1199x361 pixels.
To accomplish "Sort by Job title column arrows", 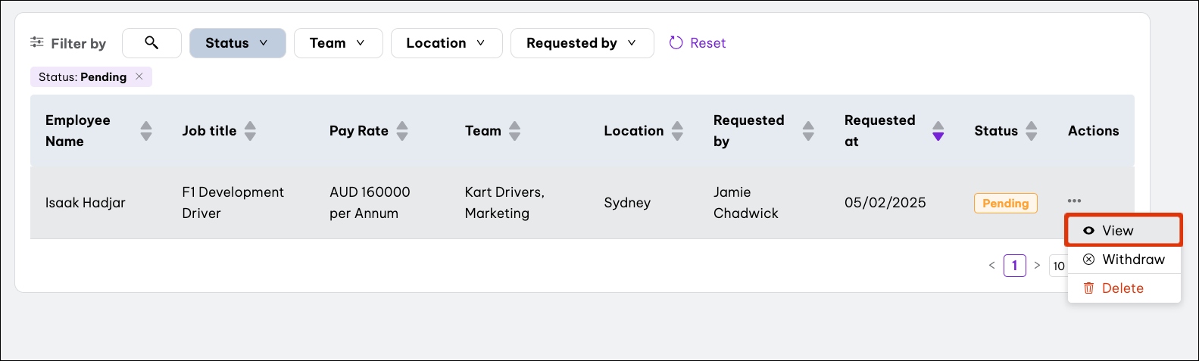I will [x=250, y=131].
